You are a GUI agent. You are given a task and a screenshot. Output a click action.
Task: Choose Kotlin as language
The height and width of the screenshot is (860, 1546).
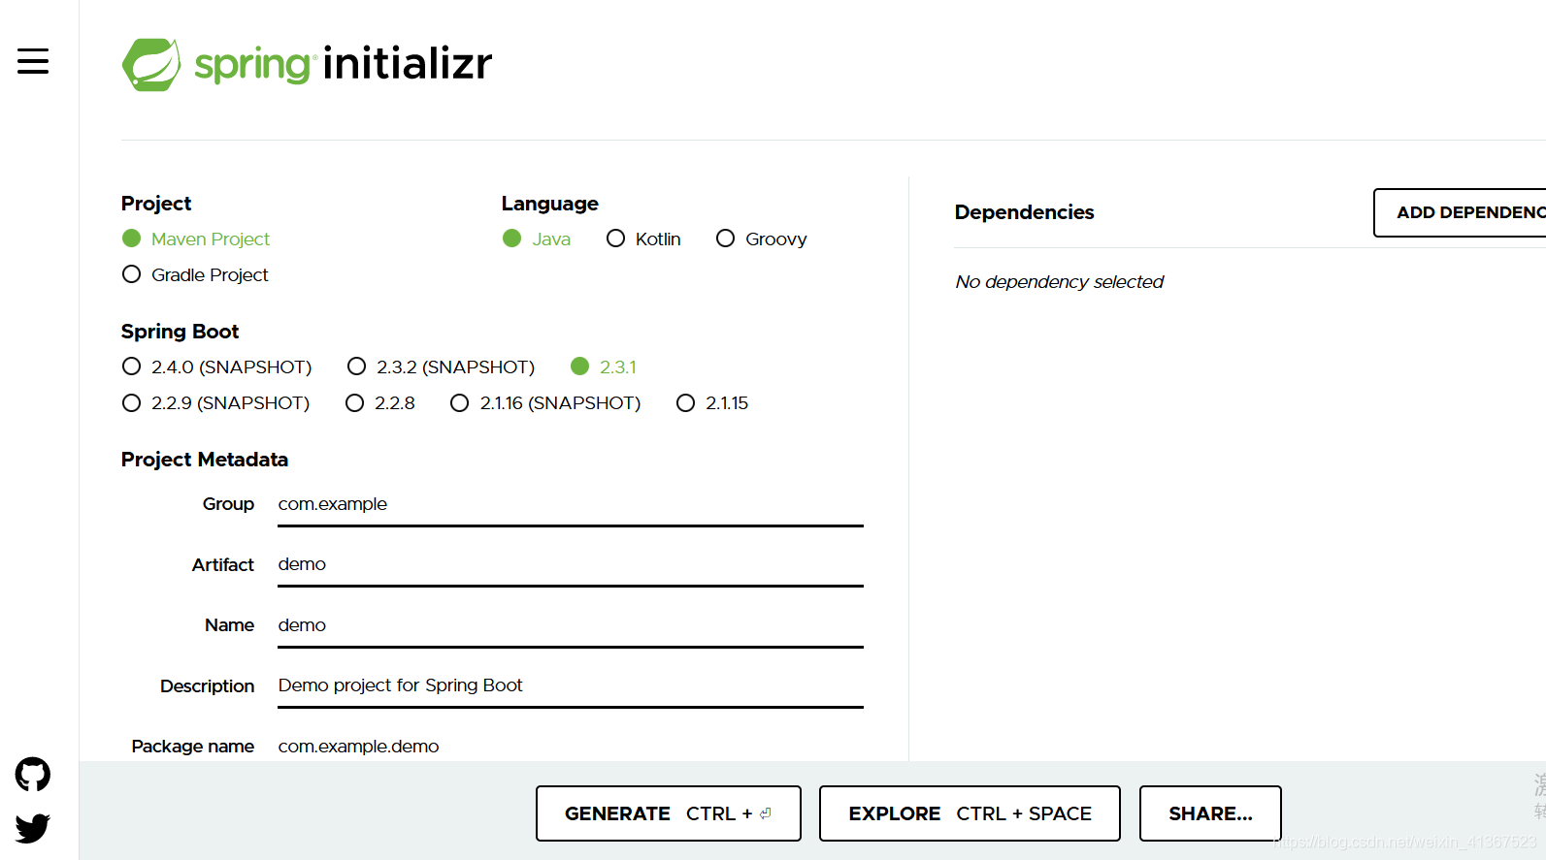click(643, 239)
